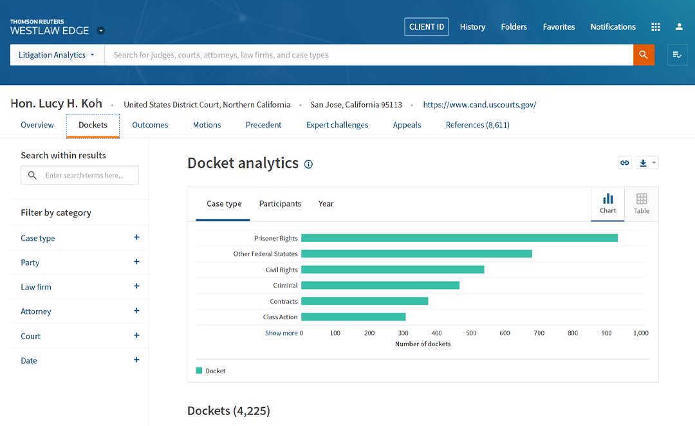Expand the Case type filter
The width and height of the screenshot is (695, 426).
pos(136,237)
